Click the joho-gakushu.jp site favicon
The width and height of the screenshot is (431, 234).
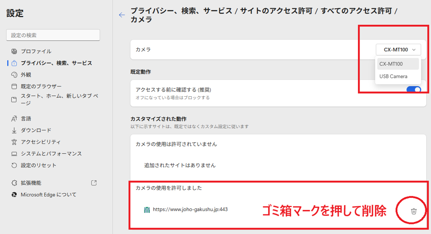pos(147,210)
